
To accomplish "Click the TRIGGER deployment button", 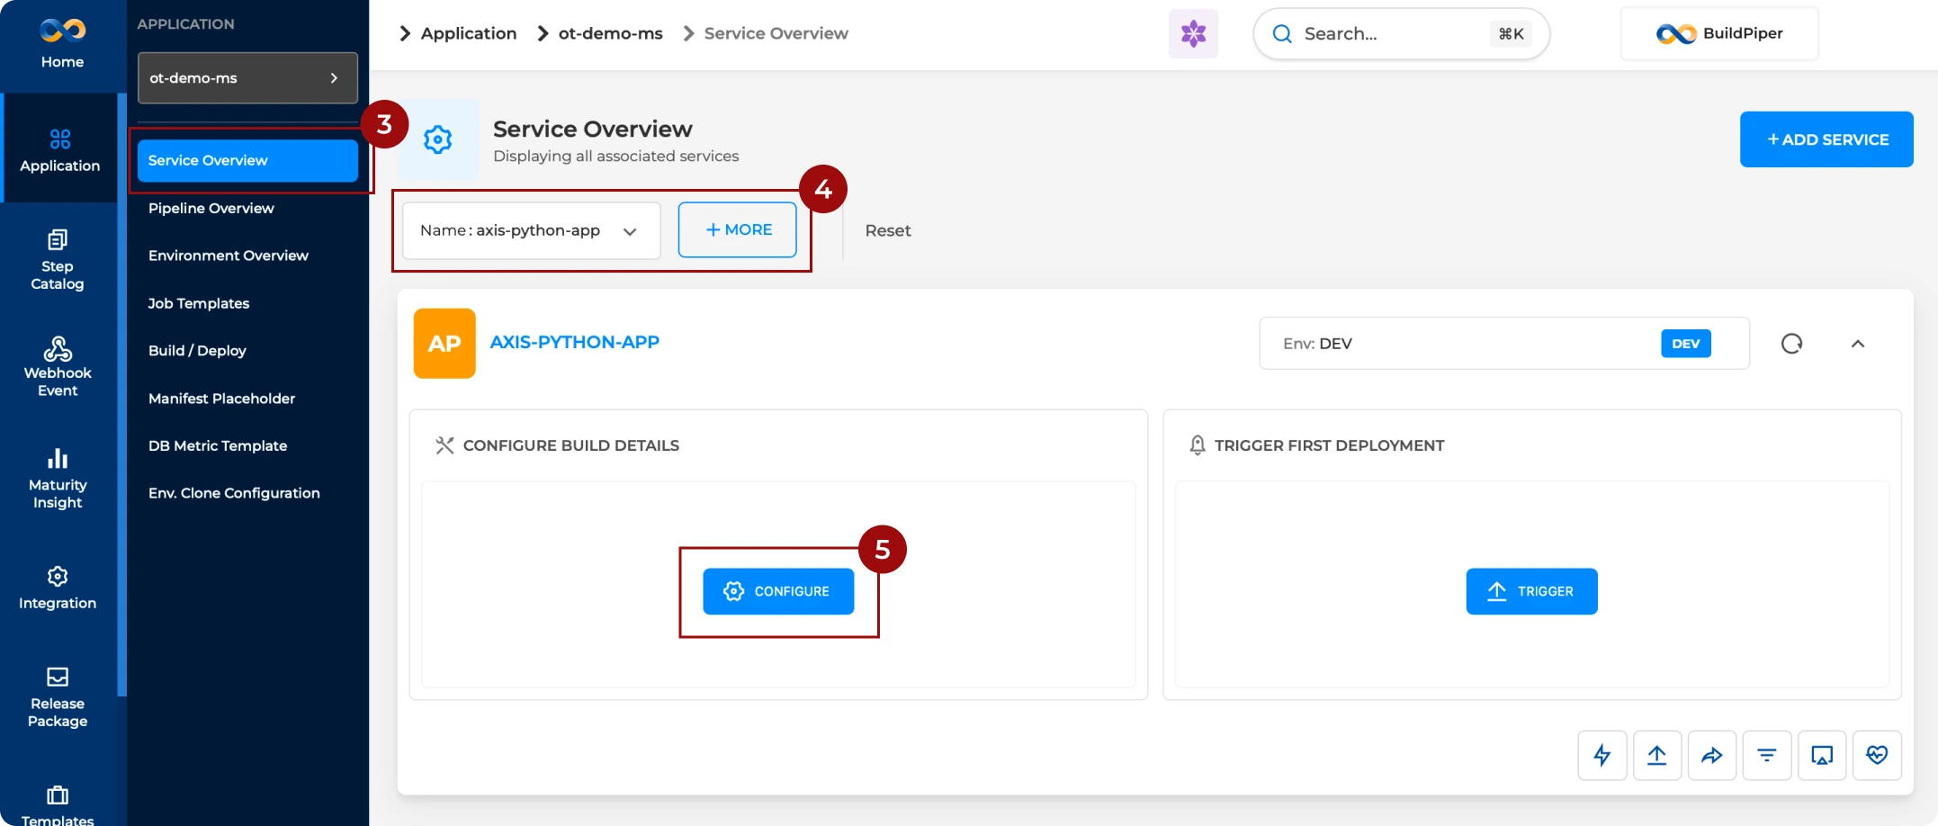I will pyautogui.click(x=1532, y=591).
